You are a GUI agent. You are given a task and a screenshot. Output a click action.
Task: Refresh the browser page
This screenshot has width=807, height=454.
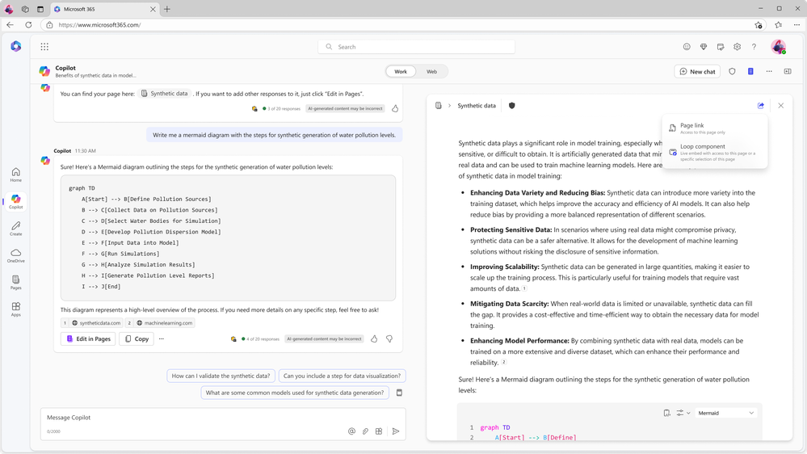click(x=28, y=25)
